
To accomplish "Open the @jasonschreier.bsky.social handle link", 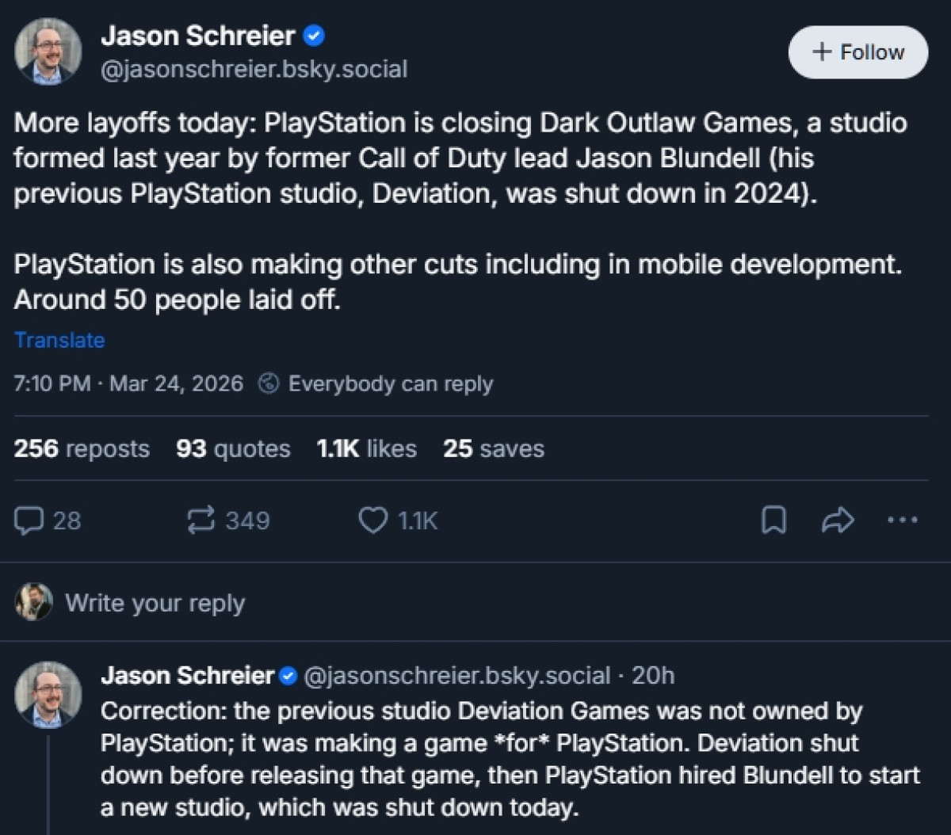I will (x=254, y=69).
